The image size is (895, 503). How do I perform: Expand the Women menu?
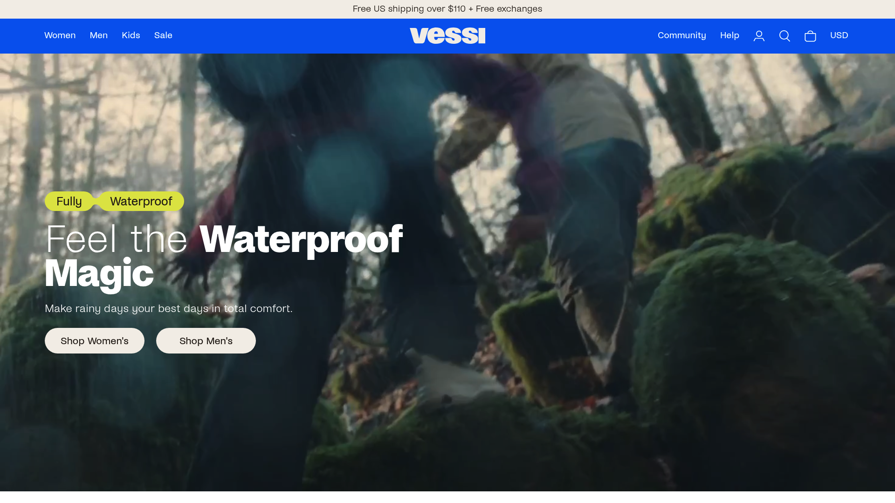tap(60, 35)
